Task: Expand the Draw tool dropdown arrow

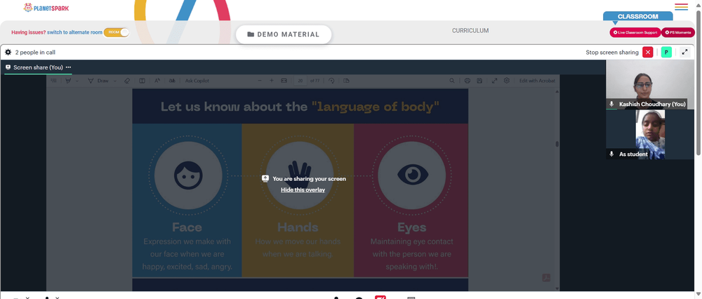Action: click(x=115, y=81)
